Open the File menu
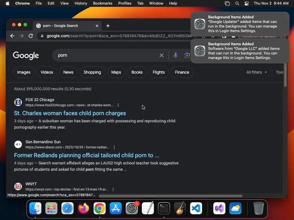 [x=39, y=3]
